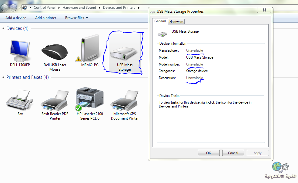Viewport: 298px width, 183px height.
Task: Click the Devices (4) heading text
Action: [x=17, y=28]
